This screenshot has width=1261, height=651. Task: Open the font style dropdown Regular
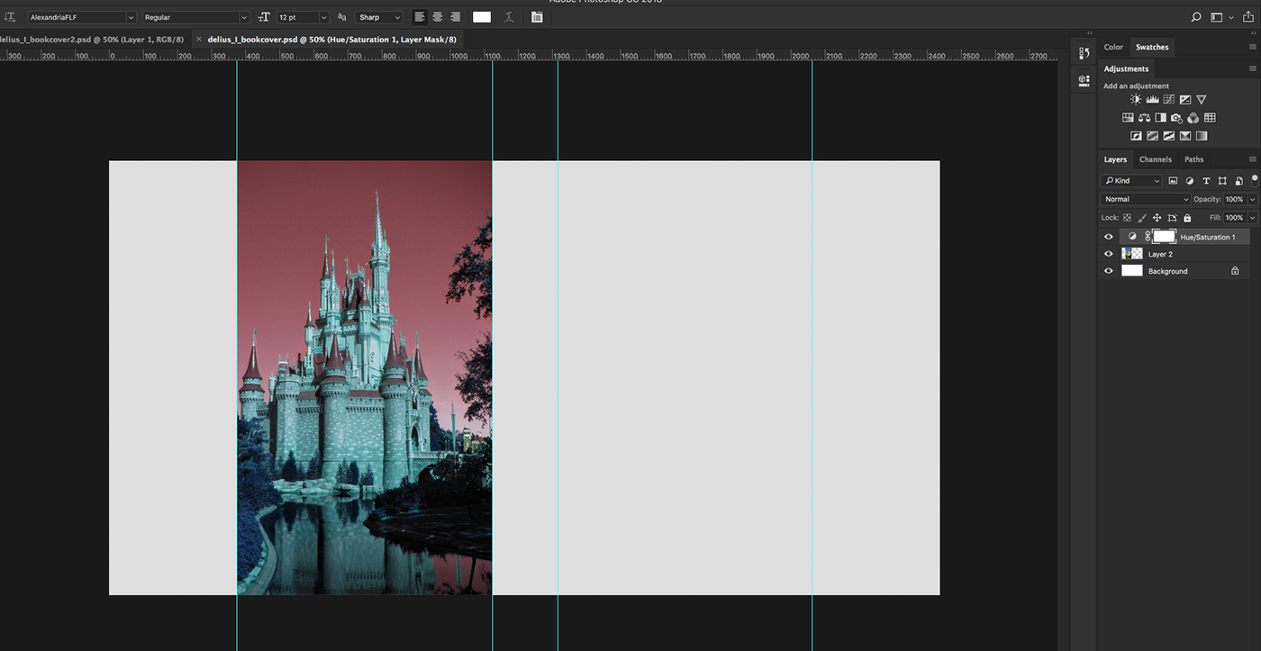tap(195, 17)
